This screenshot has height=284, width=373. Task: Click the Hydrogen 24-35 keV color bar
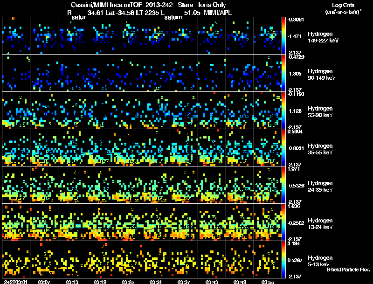tap(283, 185)
